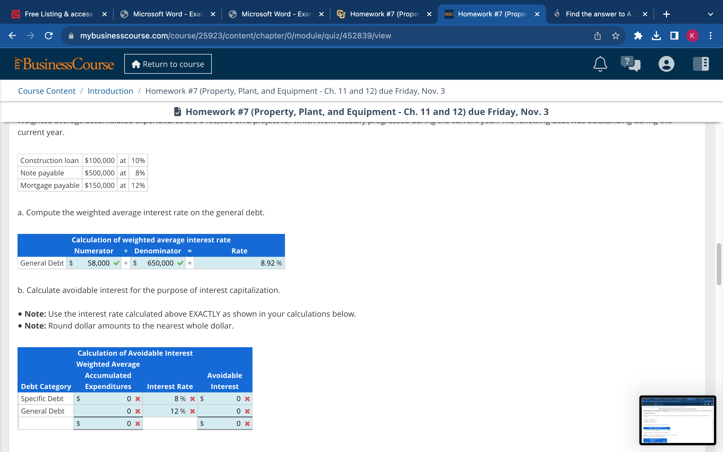Expand the tab search chevron
Screen dimensions: 723x452
711,14
